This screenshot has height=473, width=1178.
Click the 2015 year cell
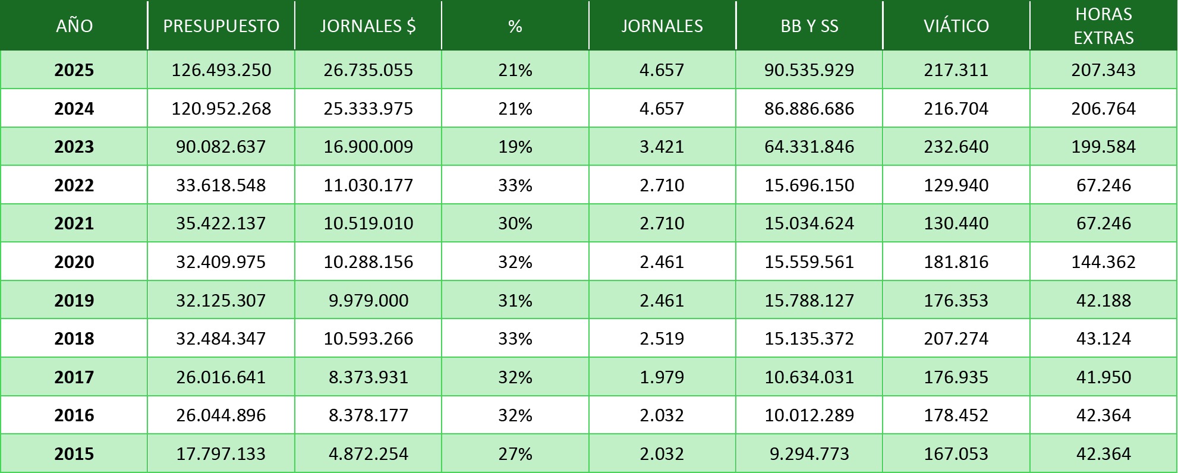(74, 454)
